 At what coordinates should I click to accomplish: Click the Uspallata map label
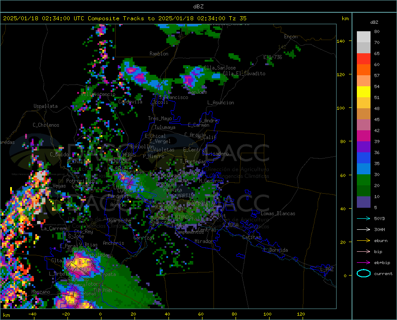click(45, 106)
